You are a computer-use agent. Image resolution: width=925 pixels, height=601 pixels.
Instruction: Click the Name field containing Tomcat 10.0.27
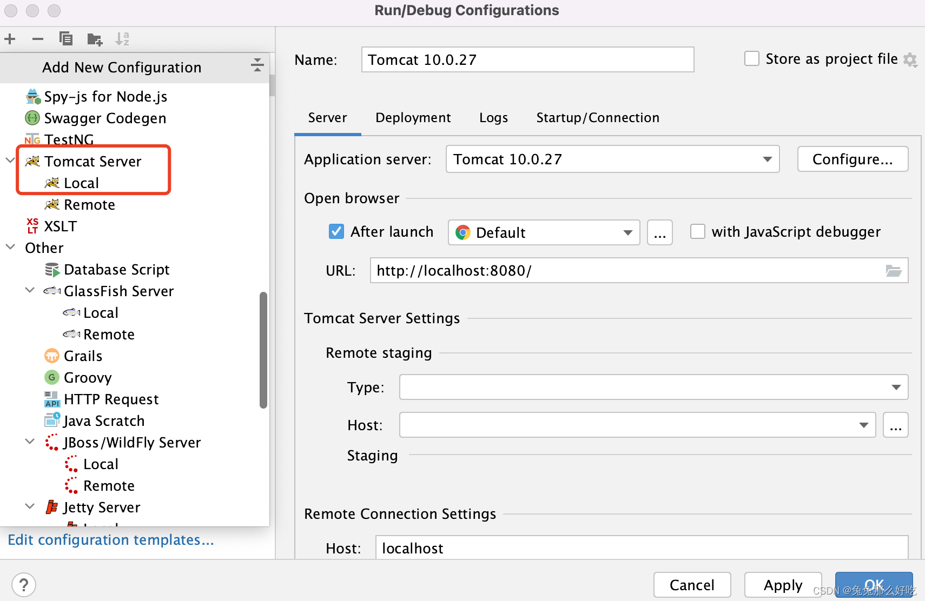coord(528,59)
